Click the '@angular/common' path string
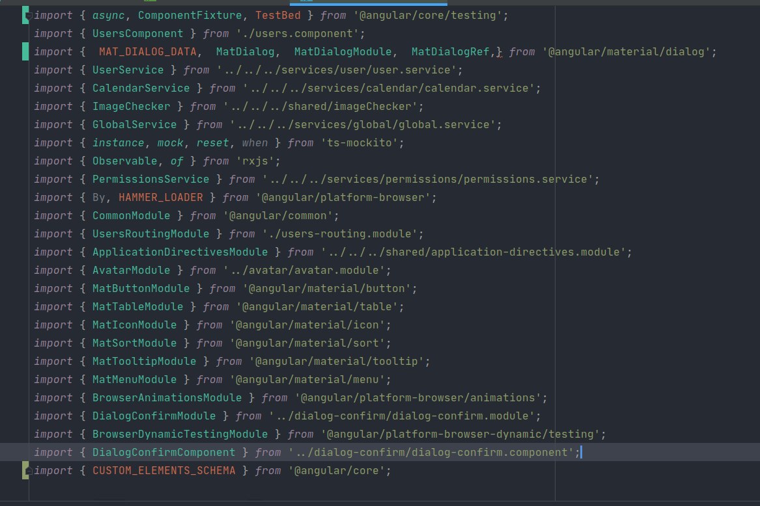The image size is (760, 506). (277, 215)
